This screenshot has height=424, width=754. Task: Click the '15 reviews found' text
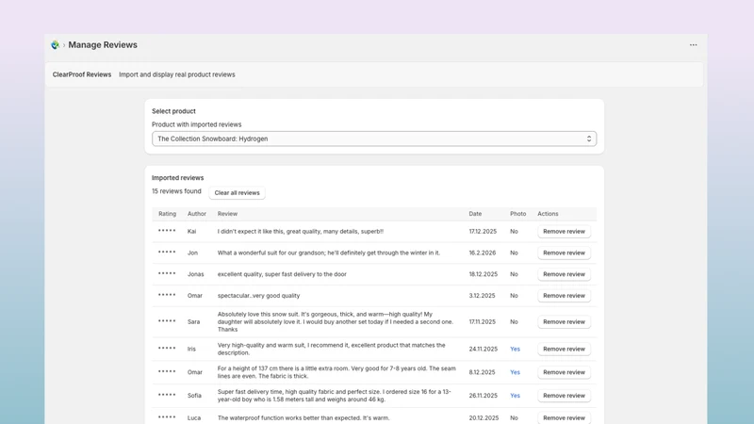tap(176, 191)
